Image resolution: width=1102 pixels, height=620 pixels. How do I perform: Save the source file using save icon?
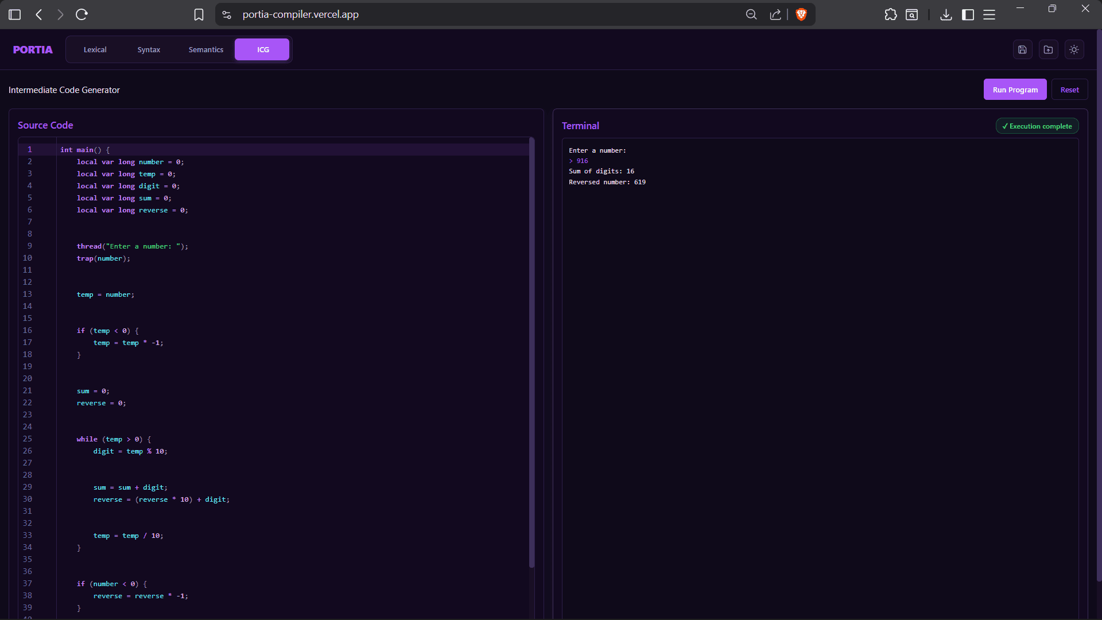coord(1022,49)
